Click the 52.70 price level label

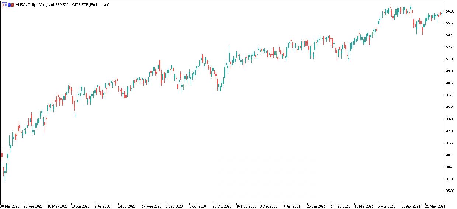pos(450,47)
